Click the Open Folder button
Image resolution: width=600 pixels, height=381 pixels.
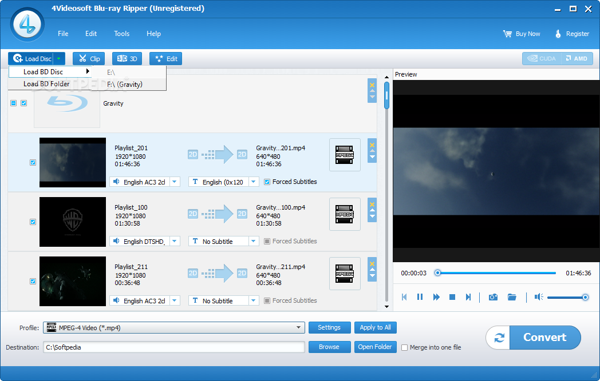[x=376, y=347]
